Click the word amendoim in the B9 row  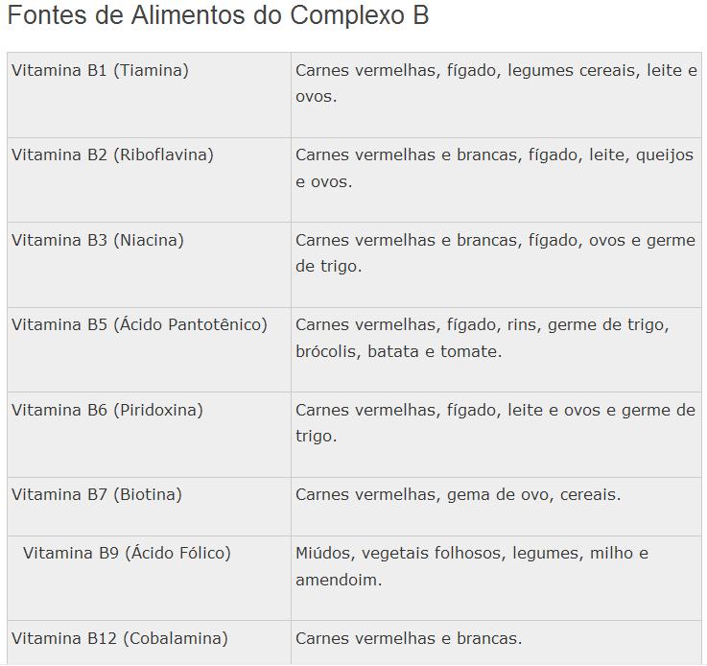[337, 580]
